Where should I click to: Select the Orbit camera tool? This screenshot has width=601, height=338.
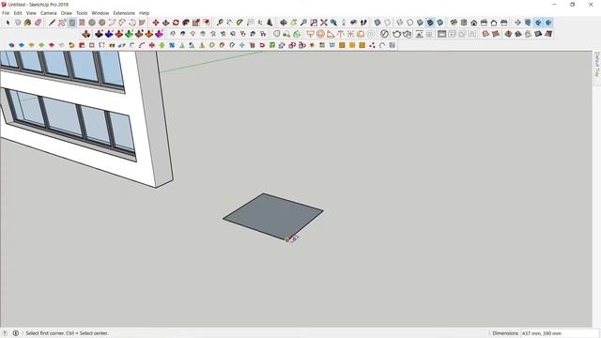click(x=284, y=23)
